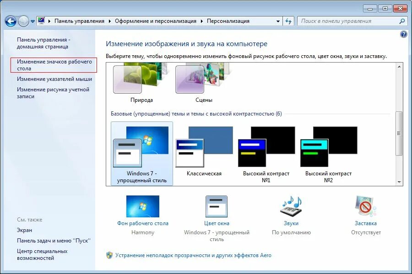Open Панель управления breadcrumb

pyautogui.click(x=79, y=21)
